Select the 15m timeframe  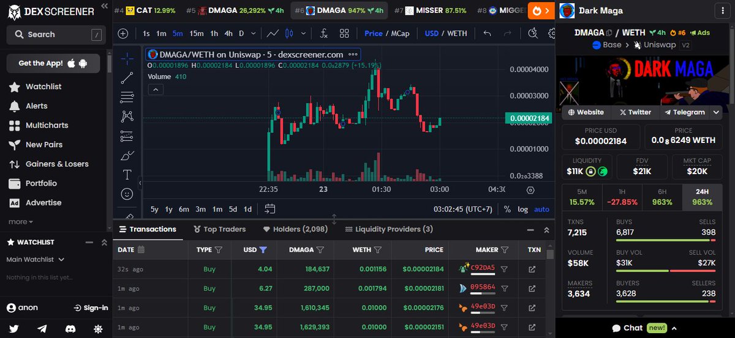coord(196,33)
